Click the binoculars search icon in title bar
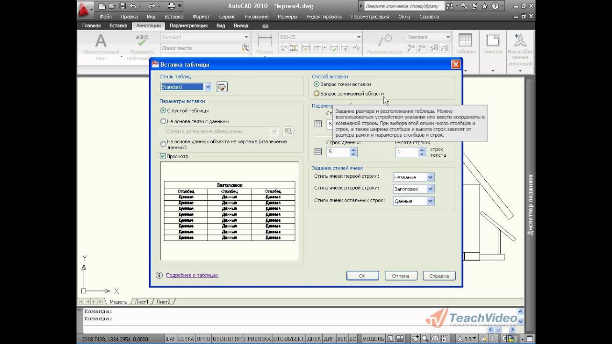612x344 pixels. tap(450, 6)
